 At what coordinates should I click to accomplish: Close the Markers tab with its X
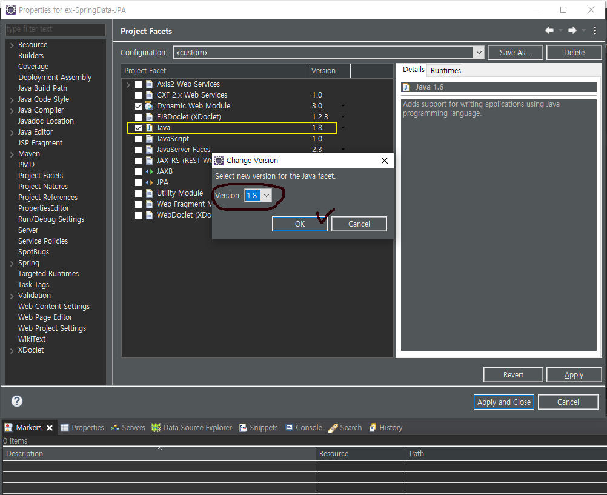pos(50,428)
